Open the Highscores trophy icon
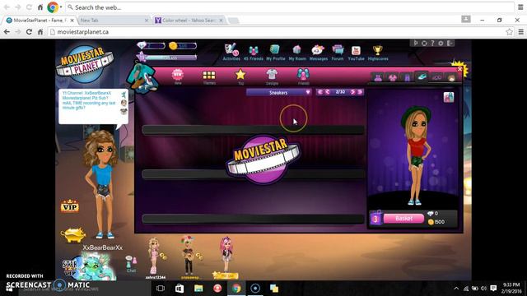 [378, 53]
